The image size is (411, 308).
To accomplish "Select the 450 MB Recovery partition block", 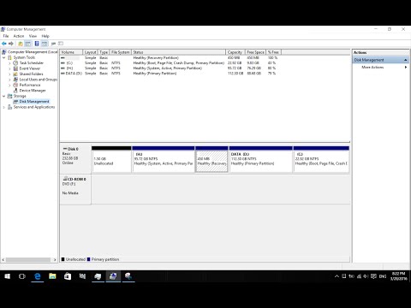I will point(211,159).
